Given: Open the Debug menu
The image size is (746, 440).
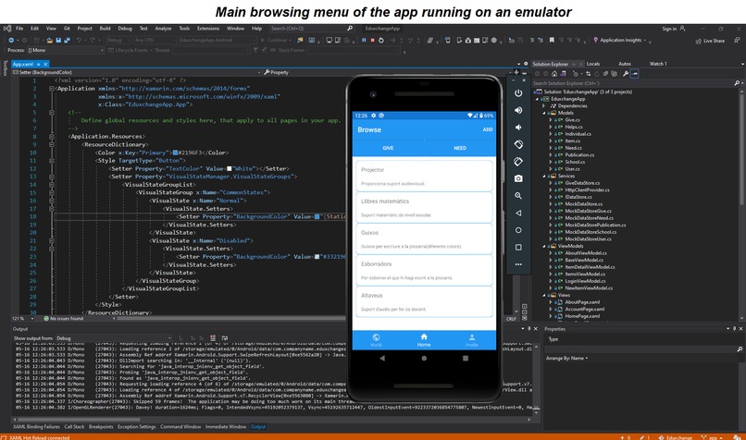Looking at the screenshot, I should 125,29.
